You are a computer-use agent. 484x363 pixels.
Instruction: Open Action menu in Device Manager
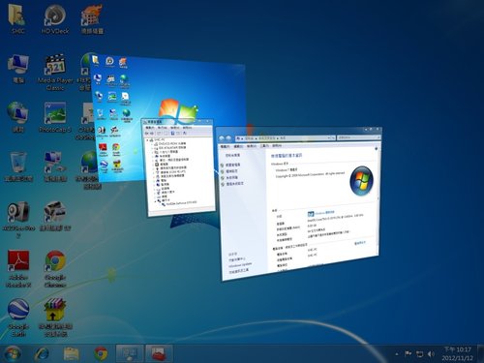(163, 128)
